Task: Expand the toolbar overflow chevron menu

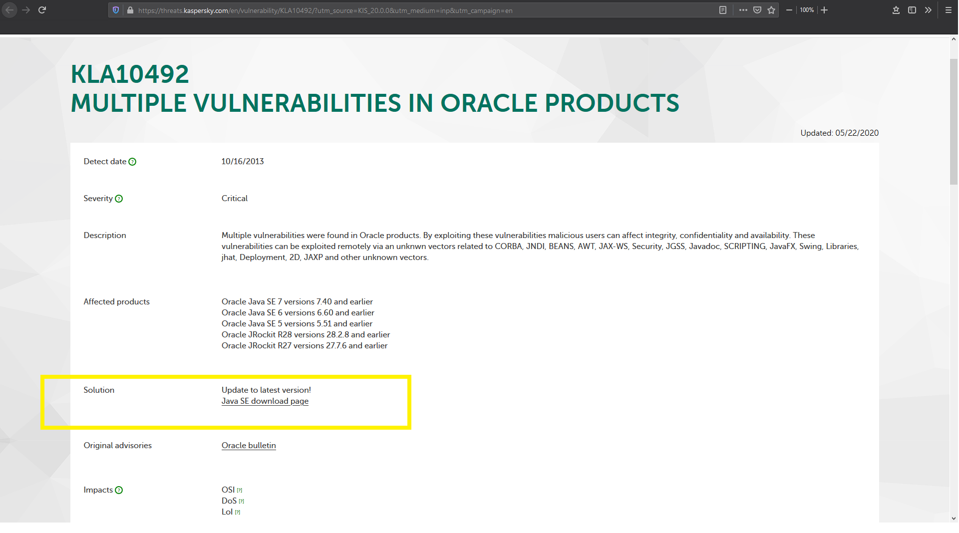Action: coord(928,10)
